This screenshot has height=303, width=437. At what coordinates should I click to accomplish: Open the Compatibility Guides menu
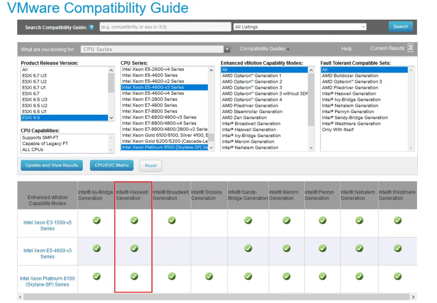265,49
